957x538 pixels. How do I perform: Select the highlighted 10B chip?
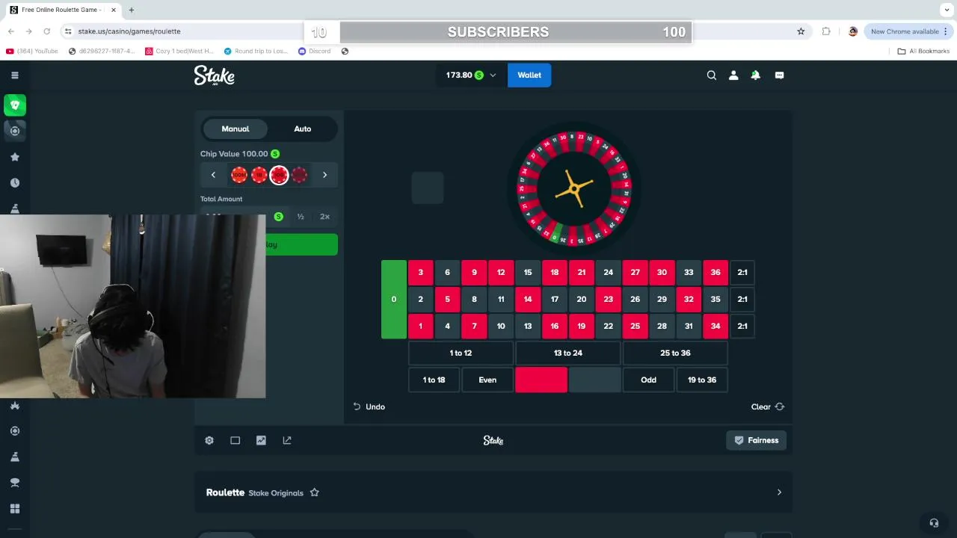(279, 175)
